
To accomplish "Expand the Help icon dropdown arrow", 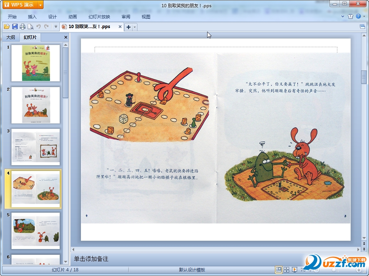I will coord(364,16).
